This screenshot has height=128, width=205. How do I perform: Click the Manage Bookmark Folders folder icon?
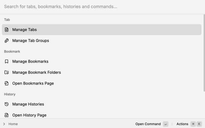click(x=6, y=72)
